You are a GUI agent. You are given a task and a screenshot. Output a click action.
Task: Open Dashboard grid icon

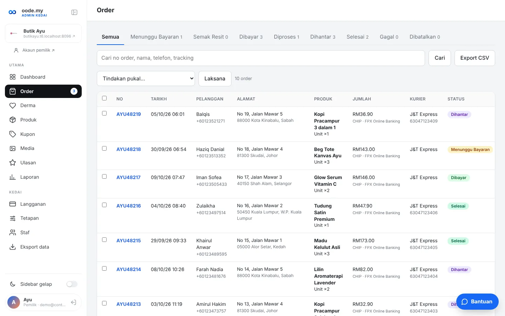[x=13, y=77]
